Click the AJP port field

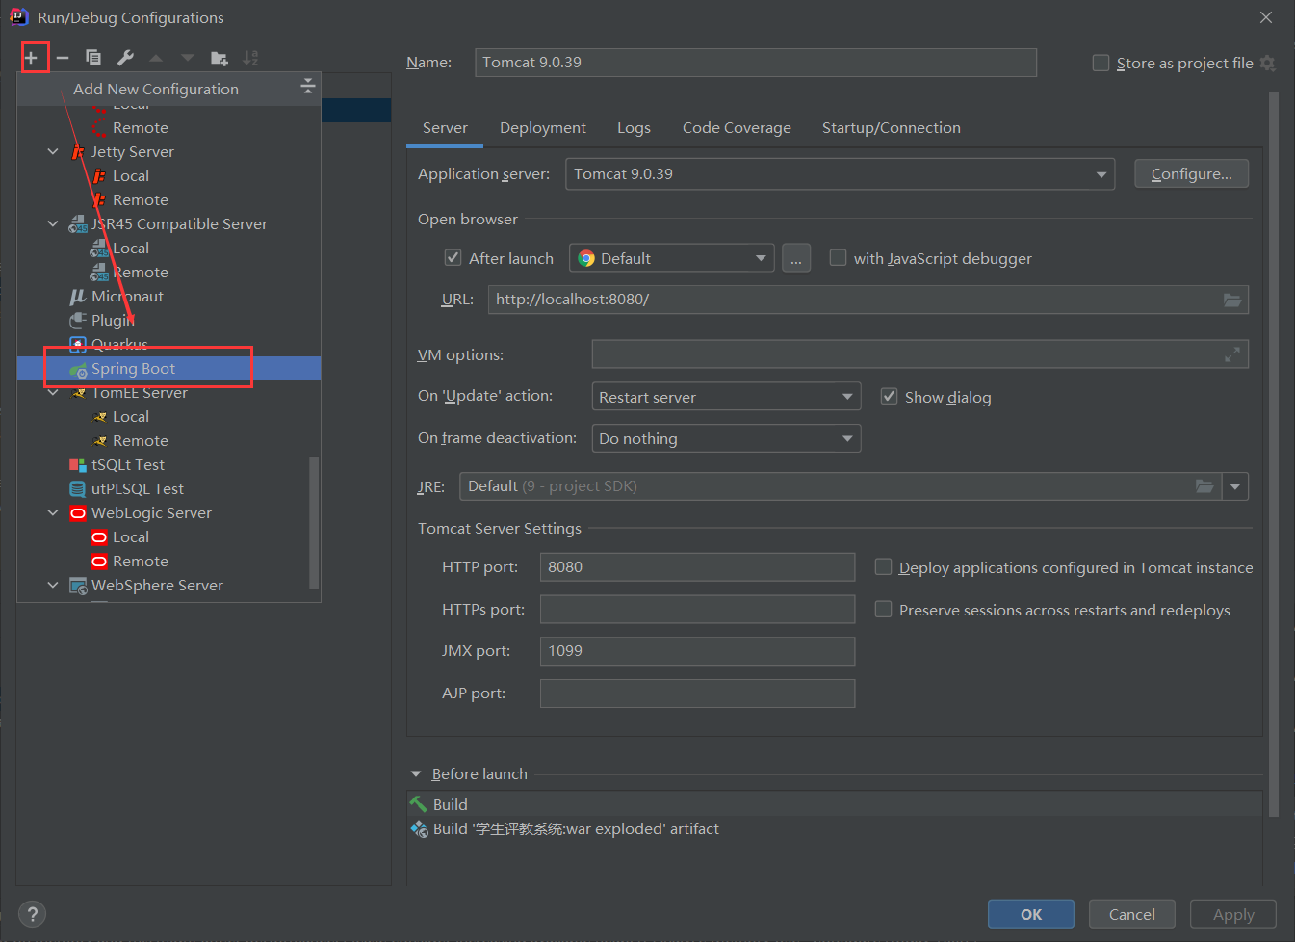coord(698,693)
